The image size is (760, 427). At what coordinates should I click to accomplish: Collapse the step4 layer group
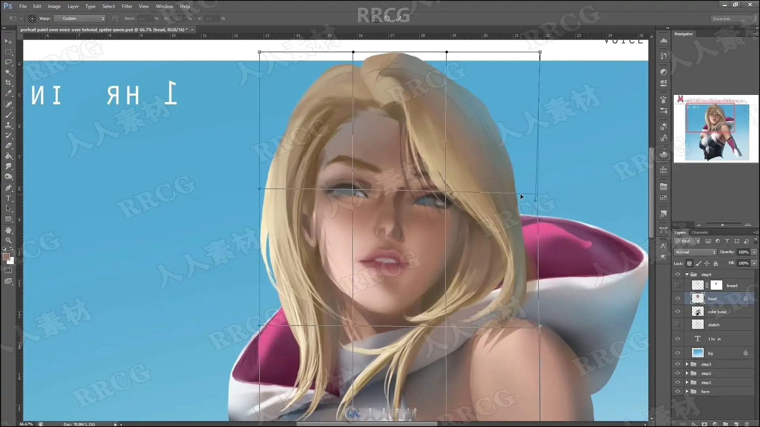(687, 274)
